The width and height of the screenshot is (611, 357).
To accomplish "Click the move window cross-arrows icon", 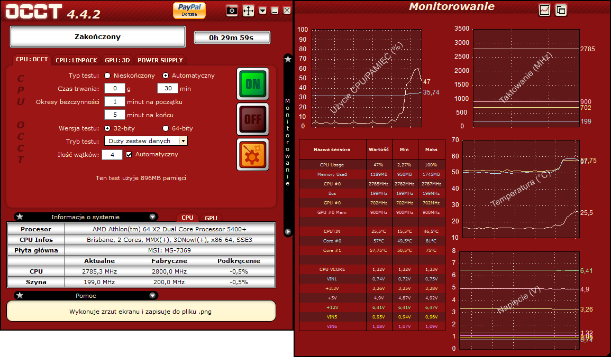I will click(x=248, y=11).
